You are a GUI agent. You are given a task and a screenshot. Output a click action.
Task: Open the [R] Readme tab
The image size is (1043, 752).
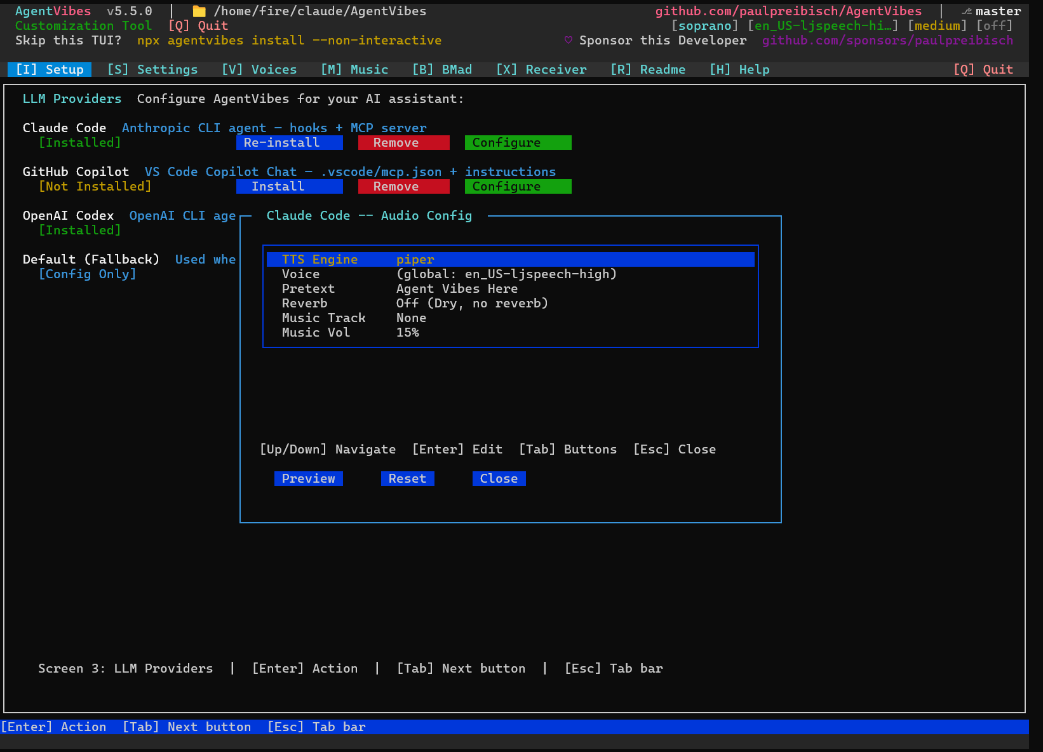648,69
